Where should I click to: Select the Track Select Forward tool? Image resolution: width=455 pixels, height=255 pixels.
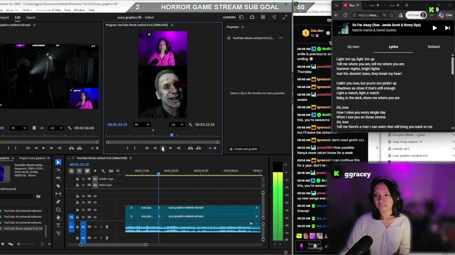tap(58, 170)
